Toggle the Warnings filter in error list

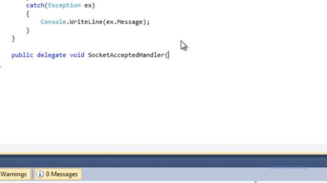coord(15,174)
